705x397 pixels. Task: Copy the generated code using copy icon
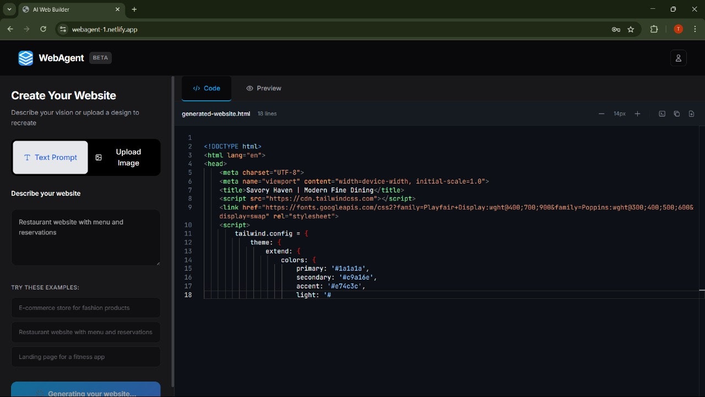[676, 113]
